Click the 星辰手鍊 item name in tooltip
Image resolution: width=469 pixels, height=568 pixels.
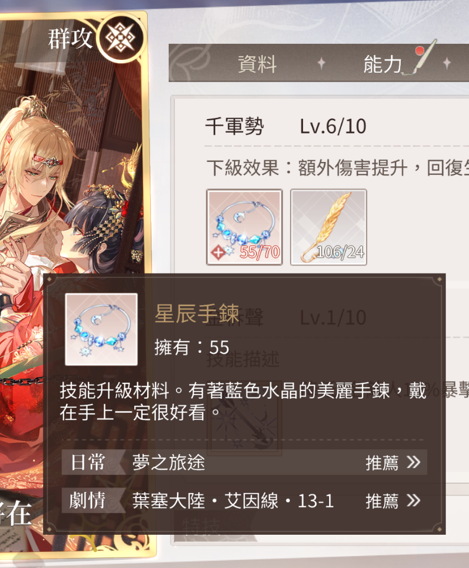(197, 313)
